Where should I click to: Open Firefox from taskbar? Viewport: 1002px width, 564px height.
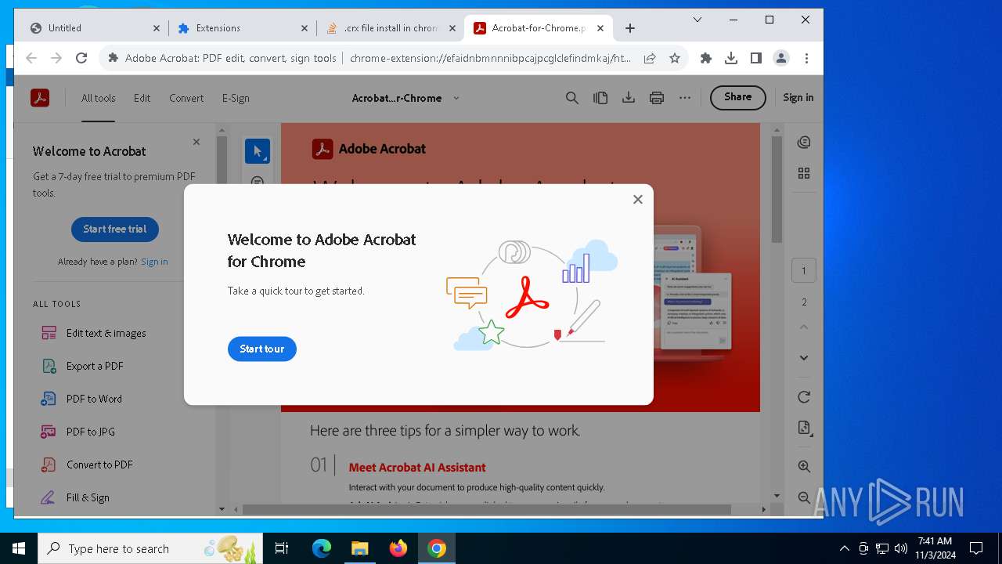398,548
